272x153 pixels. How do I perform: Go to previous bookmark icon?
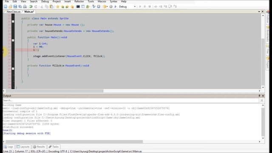pos(67,7)
